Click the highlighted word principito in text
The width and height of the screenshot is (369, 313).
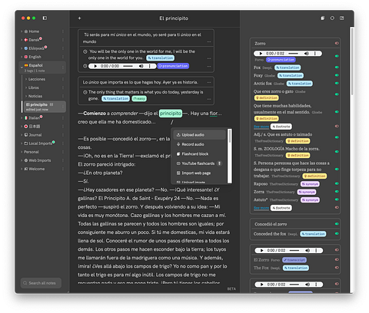click(171, 114)
